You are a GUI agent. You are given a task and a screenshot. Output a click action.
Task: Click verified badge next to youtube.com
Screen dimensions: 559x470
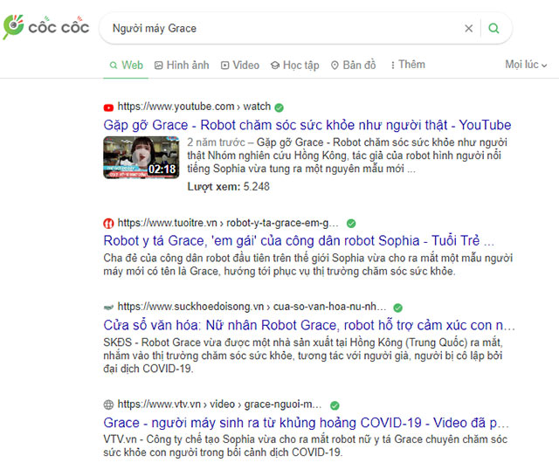[279, 107]
